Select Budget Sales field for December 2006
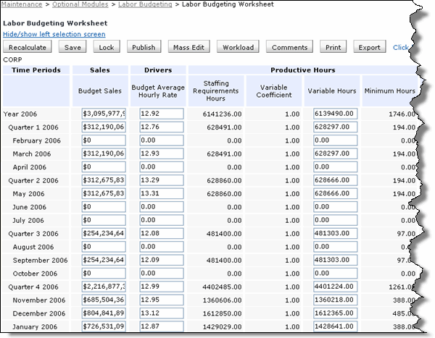The width and height of the screenshot is (435, 338). pyautogui.click(x=104, y=313)
